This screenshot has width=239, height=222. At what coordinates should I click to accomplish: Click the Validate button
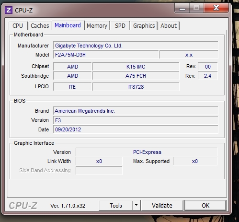162,205
